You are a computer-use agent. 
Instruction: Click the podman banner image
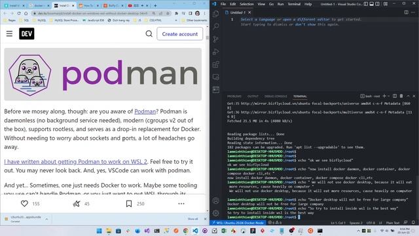click(103, 74)
